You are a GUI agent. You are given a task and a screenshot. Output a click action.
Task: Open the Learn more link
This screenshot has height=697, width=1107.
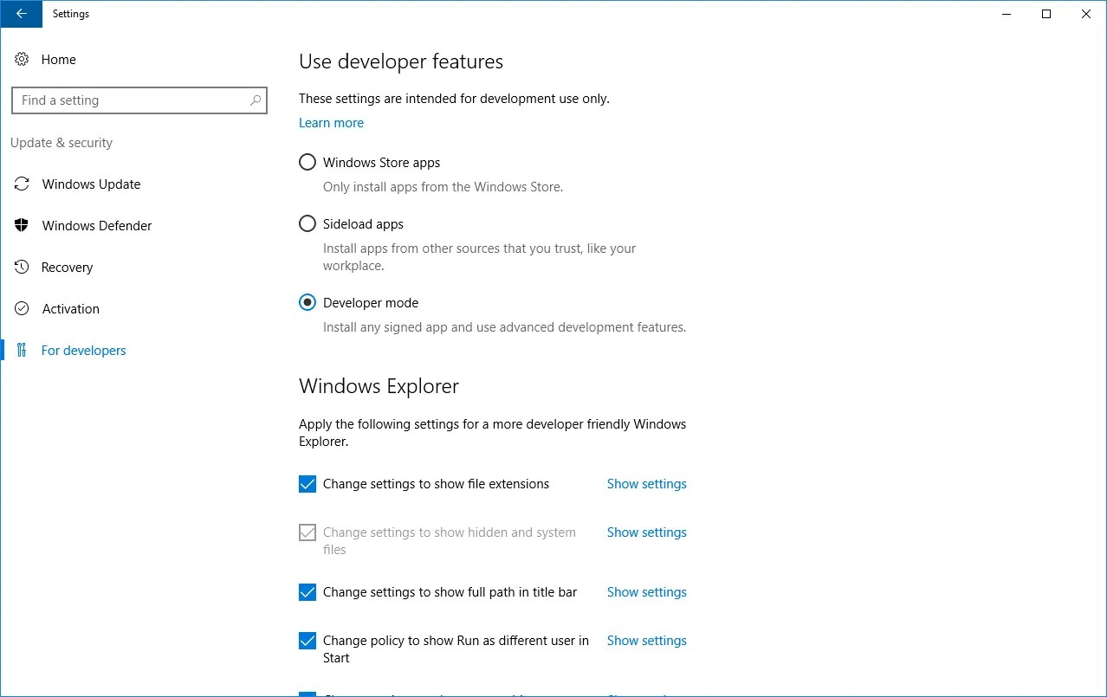[x=331, y=123]
